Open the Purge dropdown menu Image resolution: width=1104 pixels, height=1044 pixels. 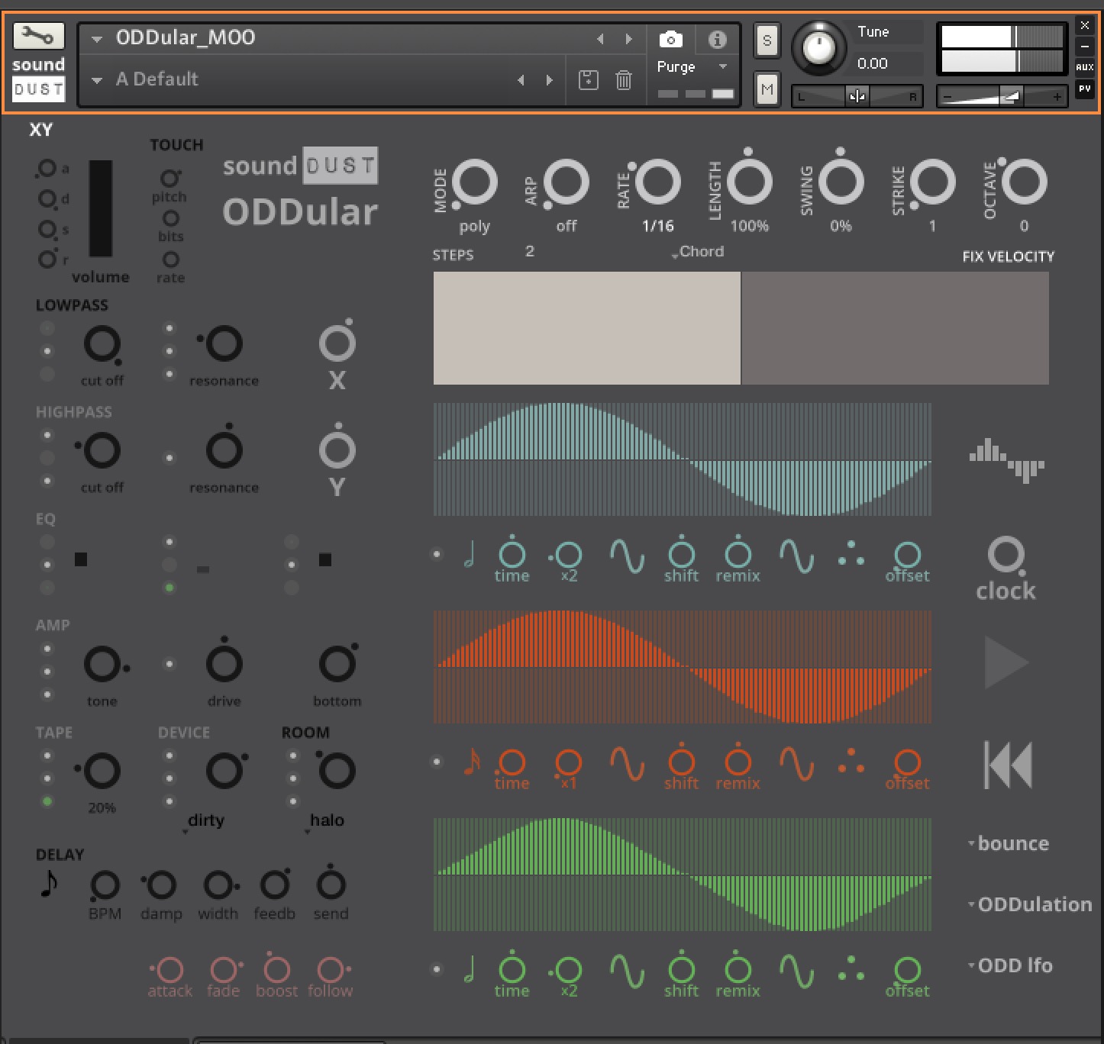[x=692, y=67]
